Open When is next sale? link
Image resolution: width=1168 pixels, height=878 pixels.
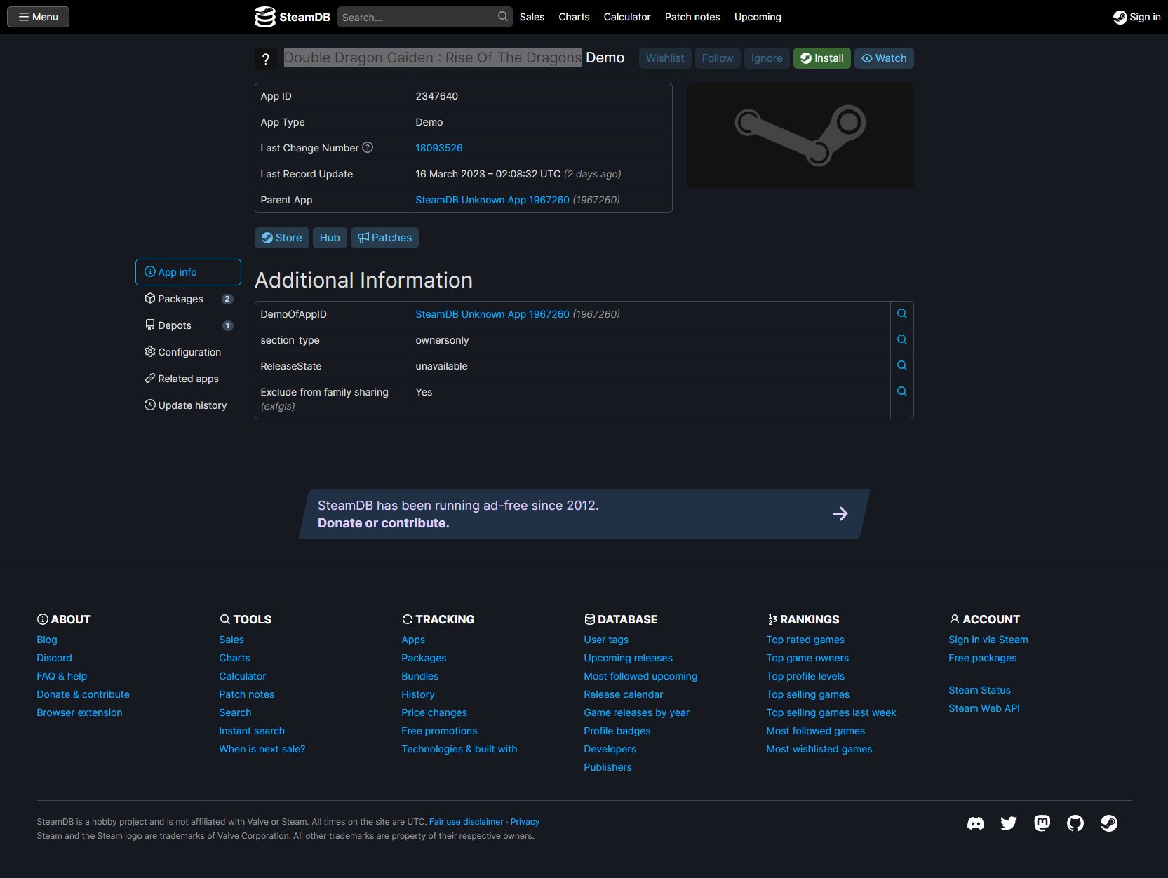[262, 749]
